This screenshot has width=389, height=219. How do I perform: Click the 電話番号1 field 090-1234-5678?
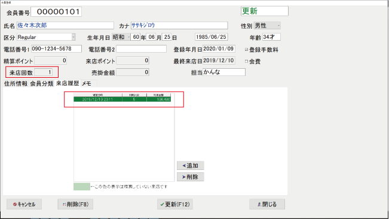coord(56,48)
